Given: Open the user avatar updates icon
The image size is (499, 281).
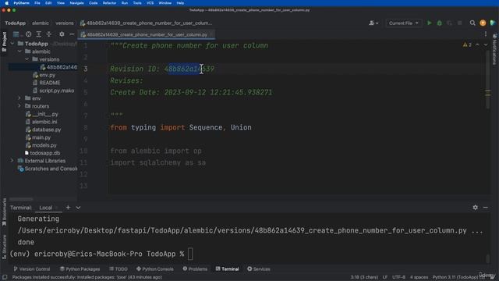Looking at the screenshot, I should coord(483,23).
